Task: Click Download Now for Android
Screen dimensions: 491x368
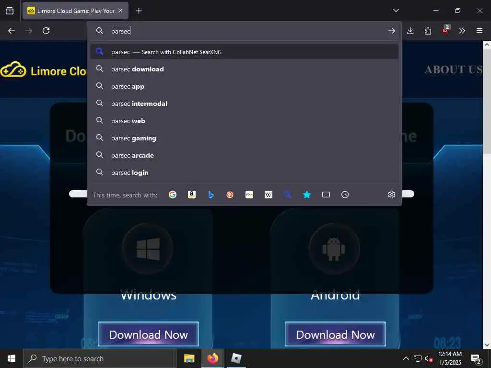Action: [x=335, y=334]
